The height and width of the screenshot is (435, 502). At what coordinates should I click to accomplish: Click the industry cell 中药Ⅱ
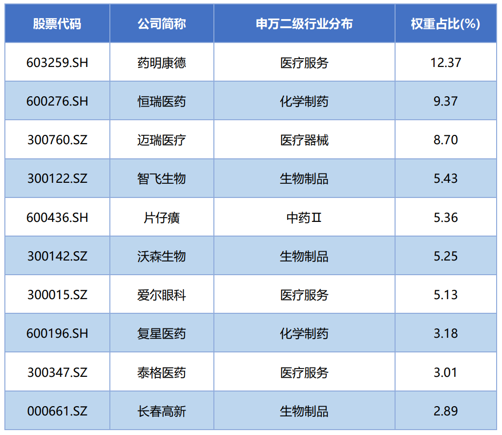pyautogui.click(x=304, y=217)
